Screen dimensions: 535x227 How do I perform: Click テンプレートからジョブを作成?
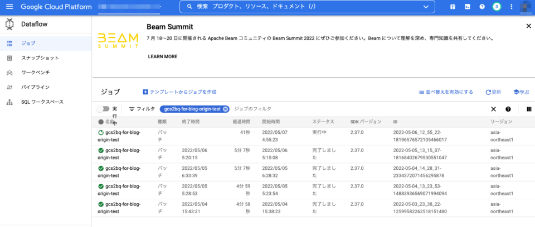point(179,92)
